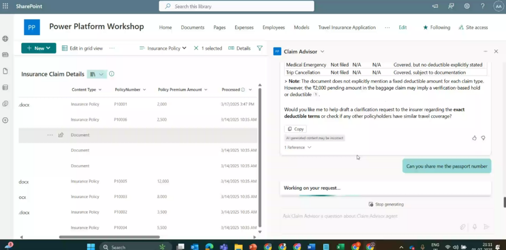
Task: Close the Claim Advisor panel
Action: [x=496, y=51]
